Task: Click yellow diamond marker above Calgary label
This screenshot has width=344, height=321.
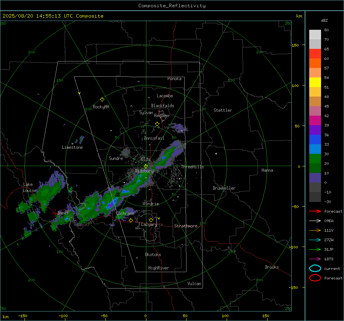Action: click(151, 220)
